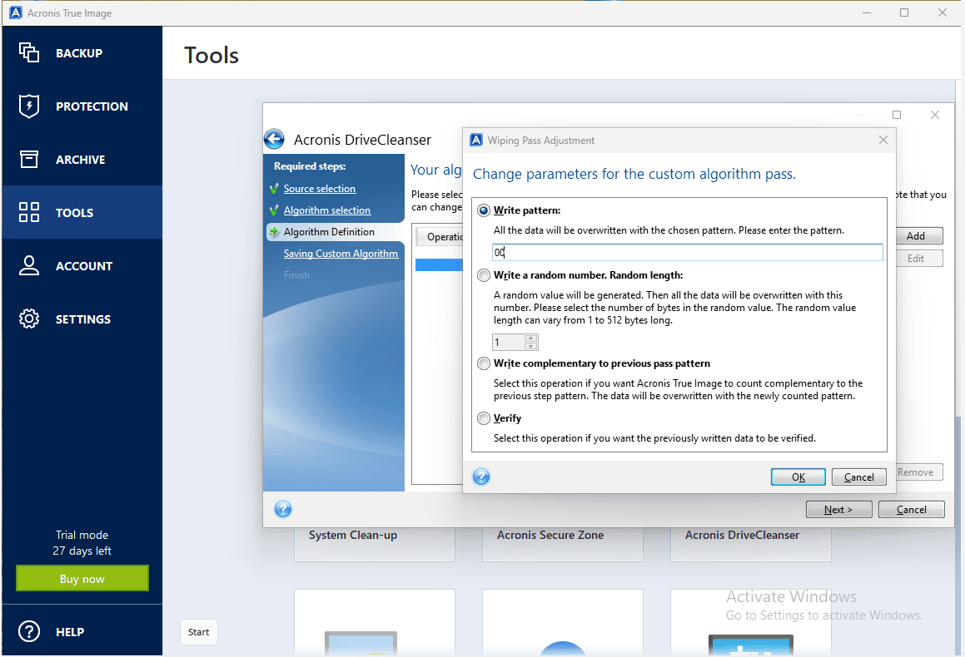Viewport: 965px width, 657px height.
Task: Select the Write pattern radio button
Action: [484, 210]
